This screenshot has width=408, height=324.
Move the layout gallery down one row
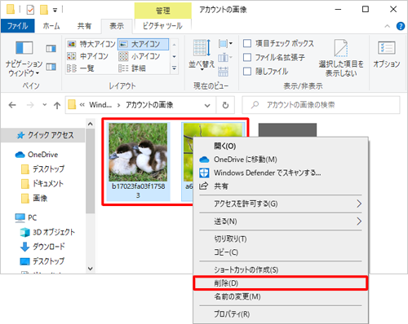[174, 56]
